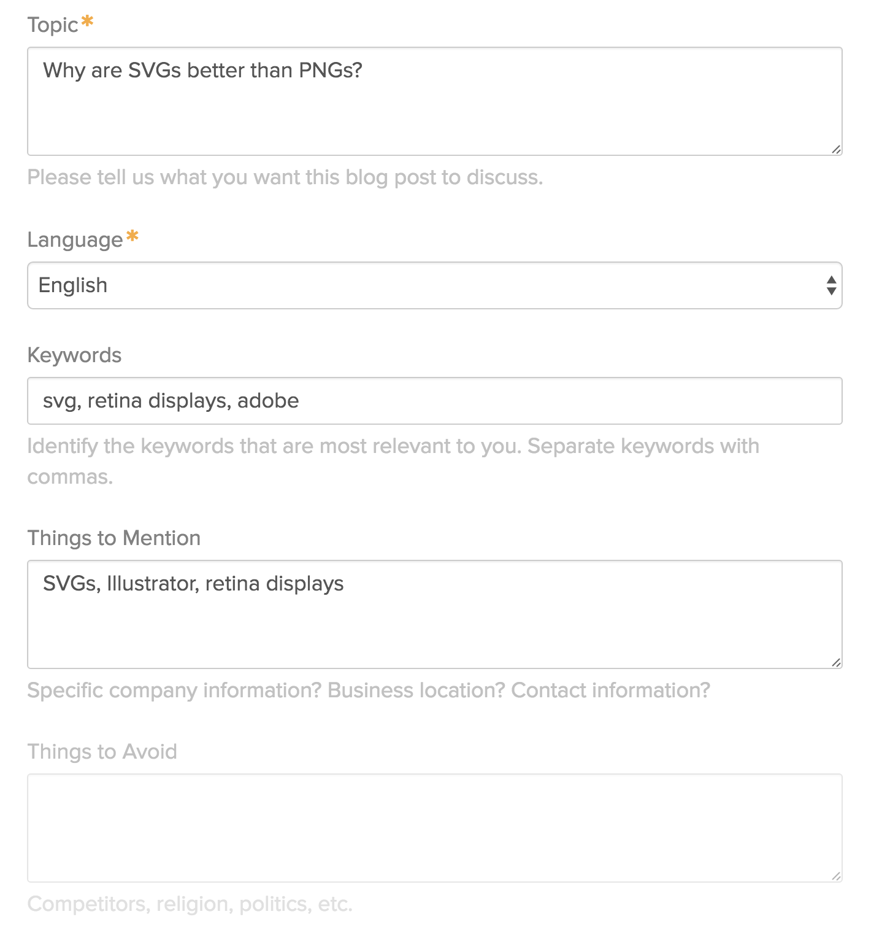Click the orange asterisk next to Language

coord(132,236)
